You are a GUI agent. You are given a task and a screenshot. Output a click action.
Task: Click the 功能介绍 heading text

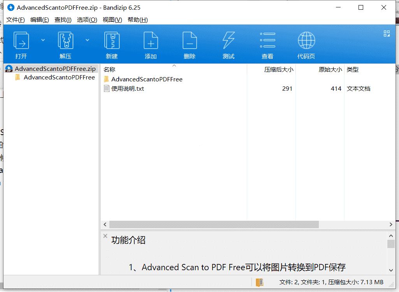tap(128, 240)
